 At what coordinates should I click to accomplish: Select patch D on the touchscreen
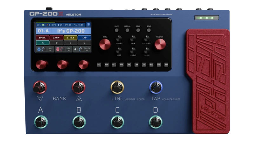(84, 43)
